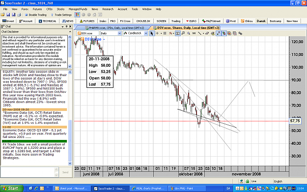Switch to the Bootcamp view tab

(276, 21)
